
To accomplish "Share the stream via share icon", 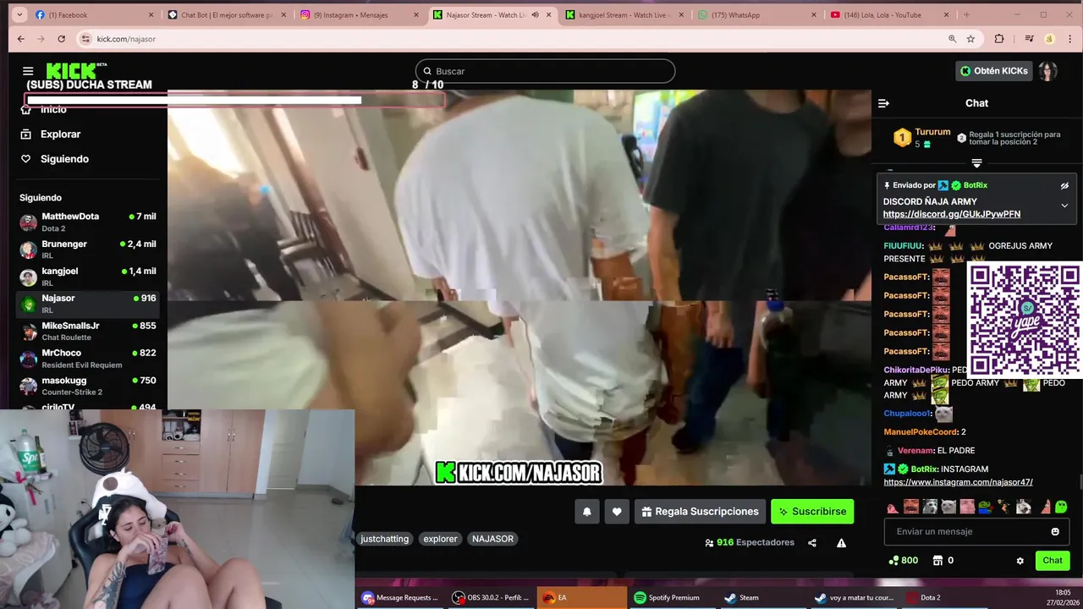I will [x=812, y=543].
